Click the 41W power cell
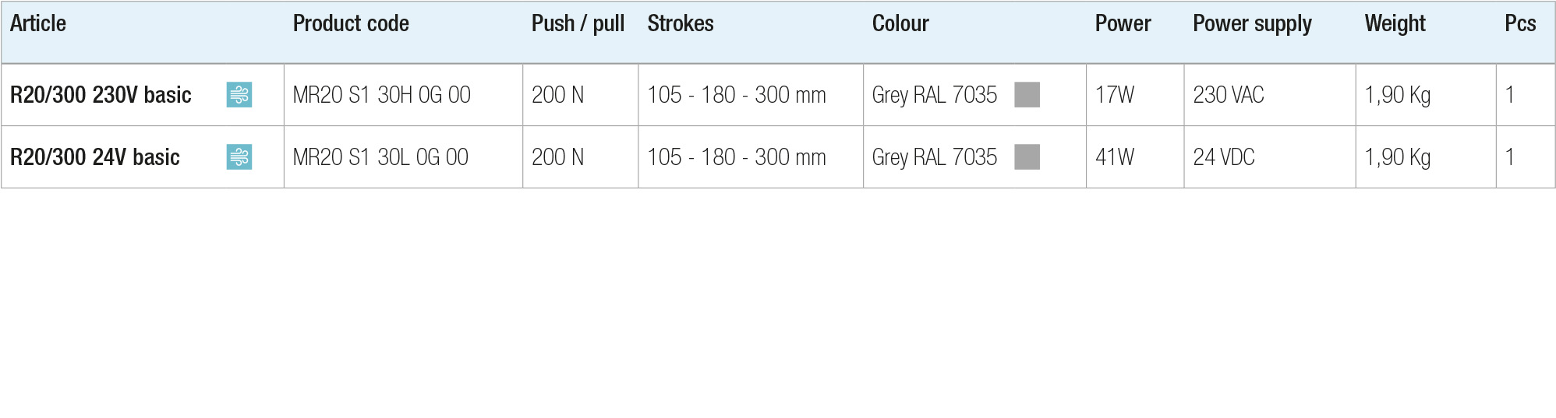 (1115, 157)
